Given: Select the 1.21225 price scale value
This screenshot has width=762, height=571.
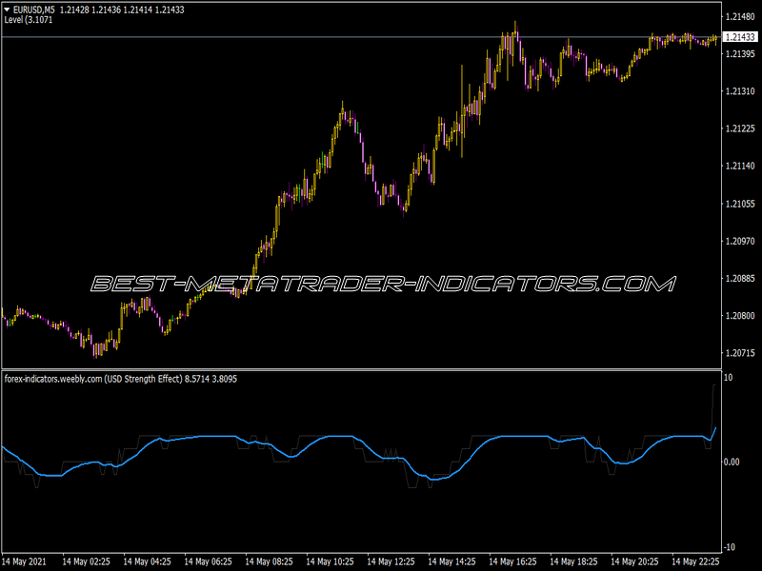Looking at the screenshot, I should (x=740, y=128).
